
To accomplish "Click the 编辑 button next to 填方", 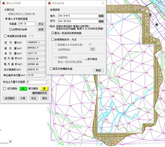I will 101,16.
